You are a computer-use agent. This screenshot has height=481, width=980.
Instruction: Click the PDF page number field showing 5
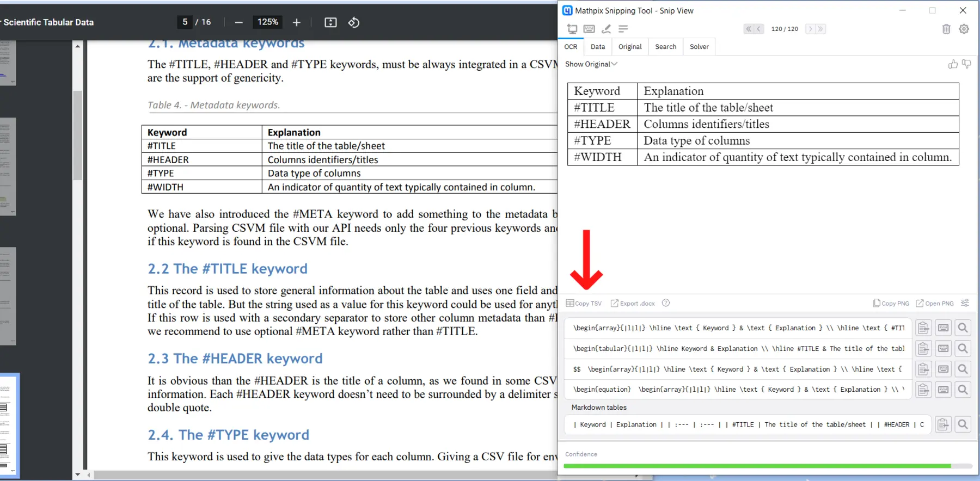point(185,22)
